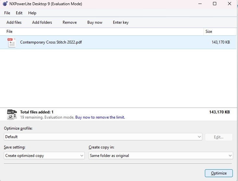The width and height of the screenshot is (238, 181).
Task: Expand the Optimize profile Default dropdown
Action: coord(103,137)
